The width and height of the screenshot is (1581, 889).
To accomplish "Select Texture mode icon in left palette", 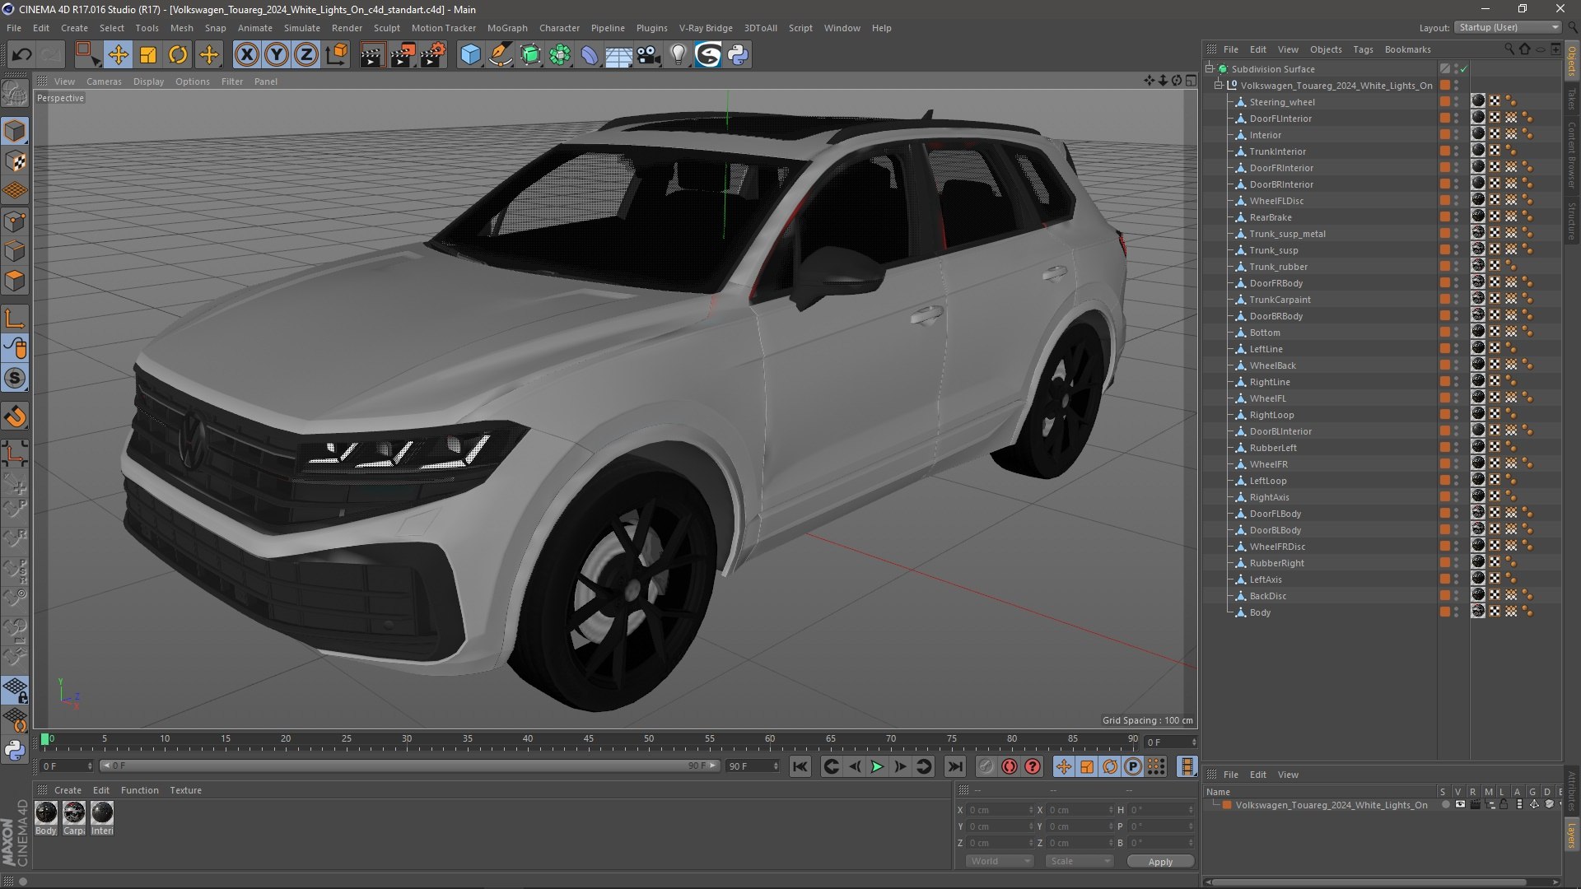I will 15,161.
